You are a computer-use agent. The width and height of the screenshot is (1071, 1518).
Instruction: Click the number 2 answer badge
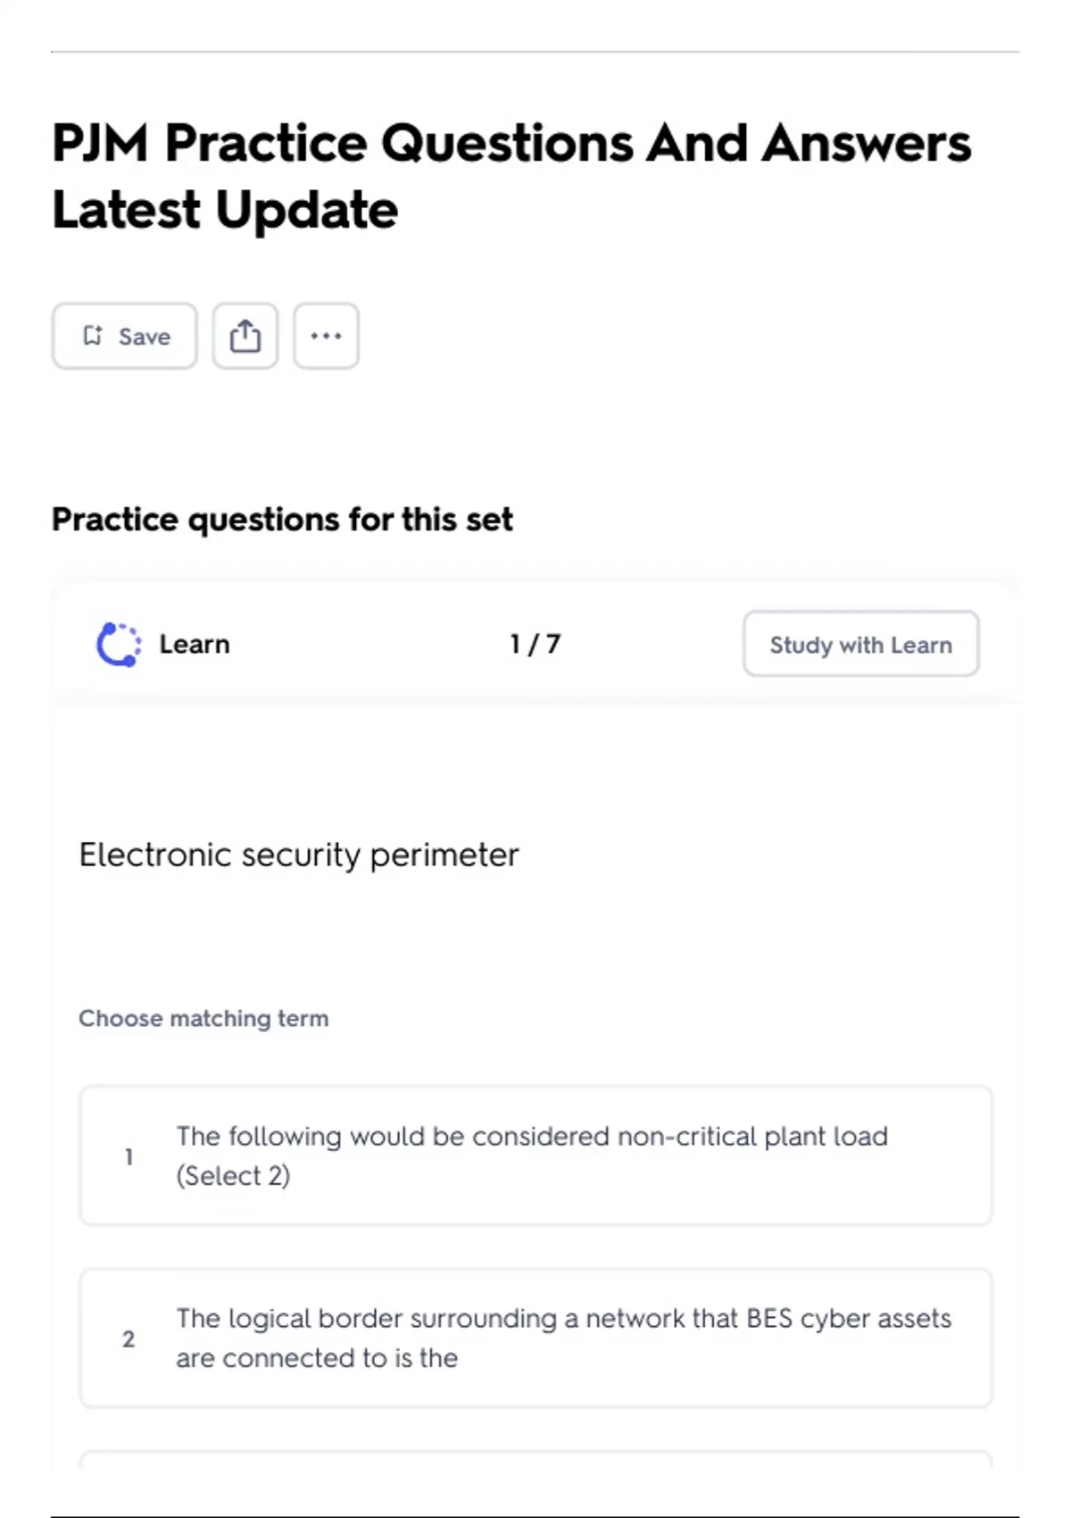pos(129,1339)
